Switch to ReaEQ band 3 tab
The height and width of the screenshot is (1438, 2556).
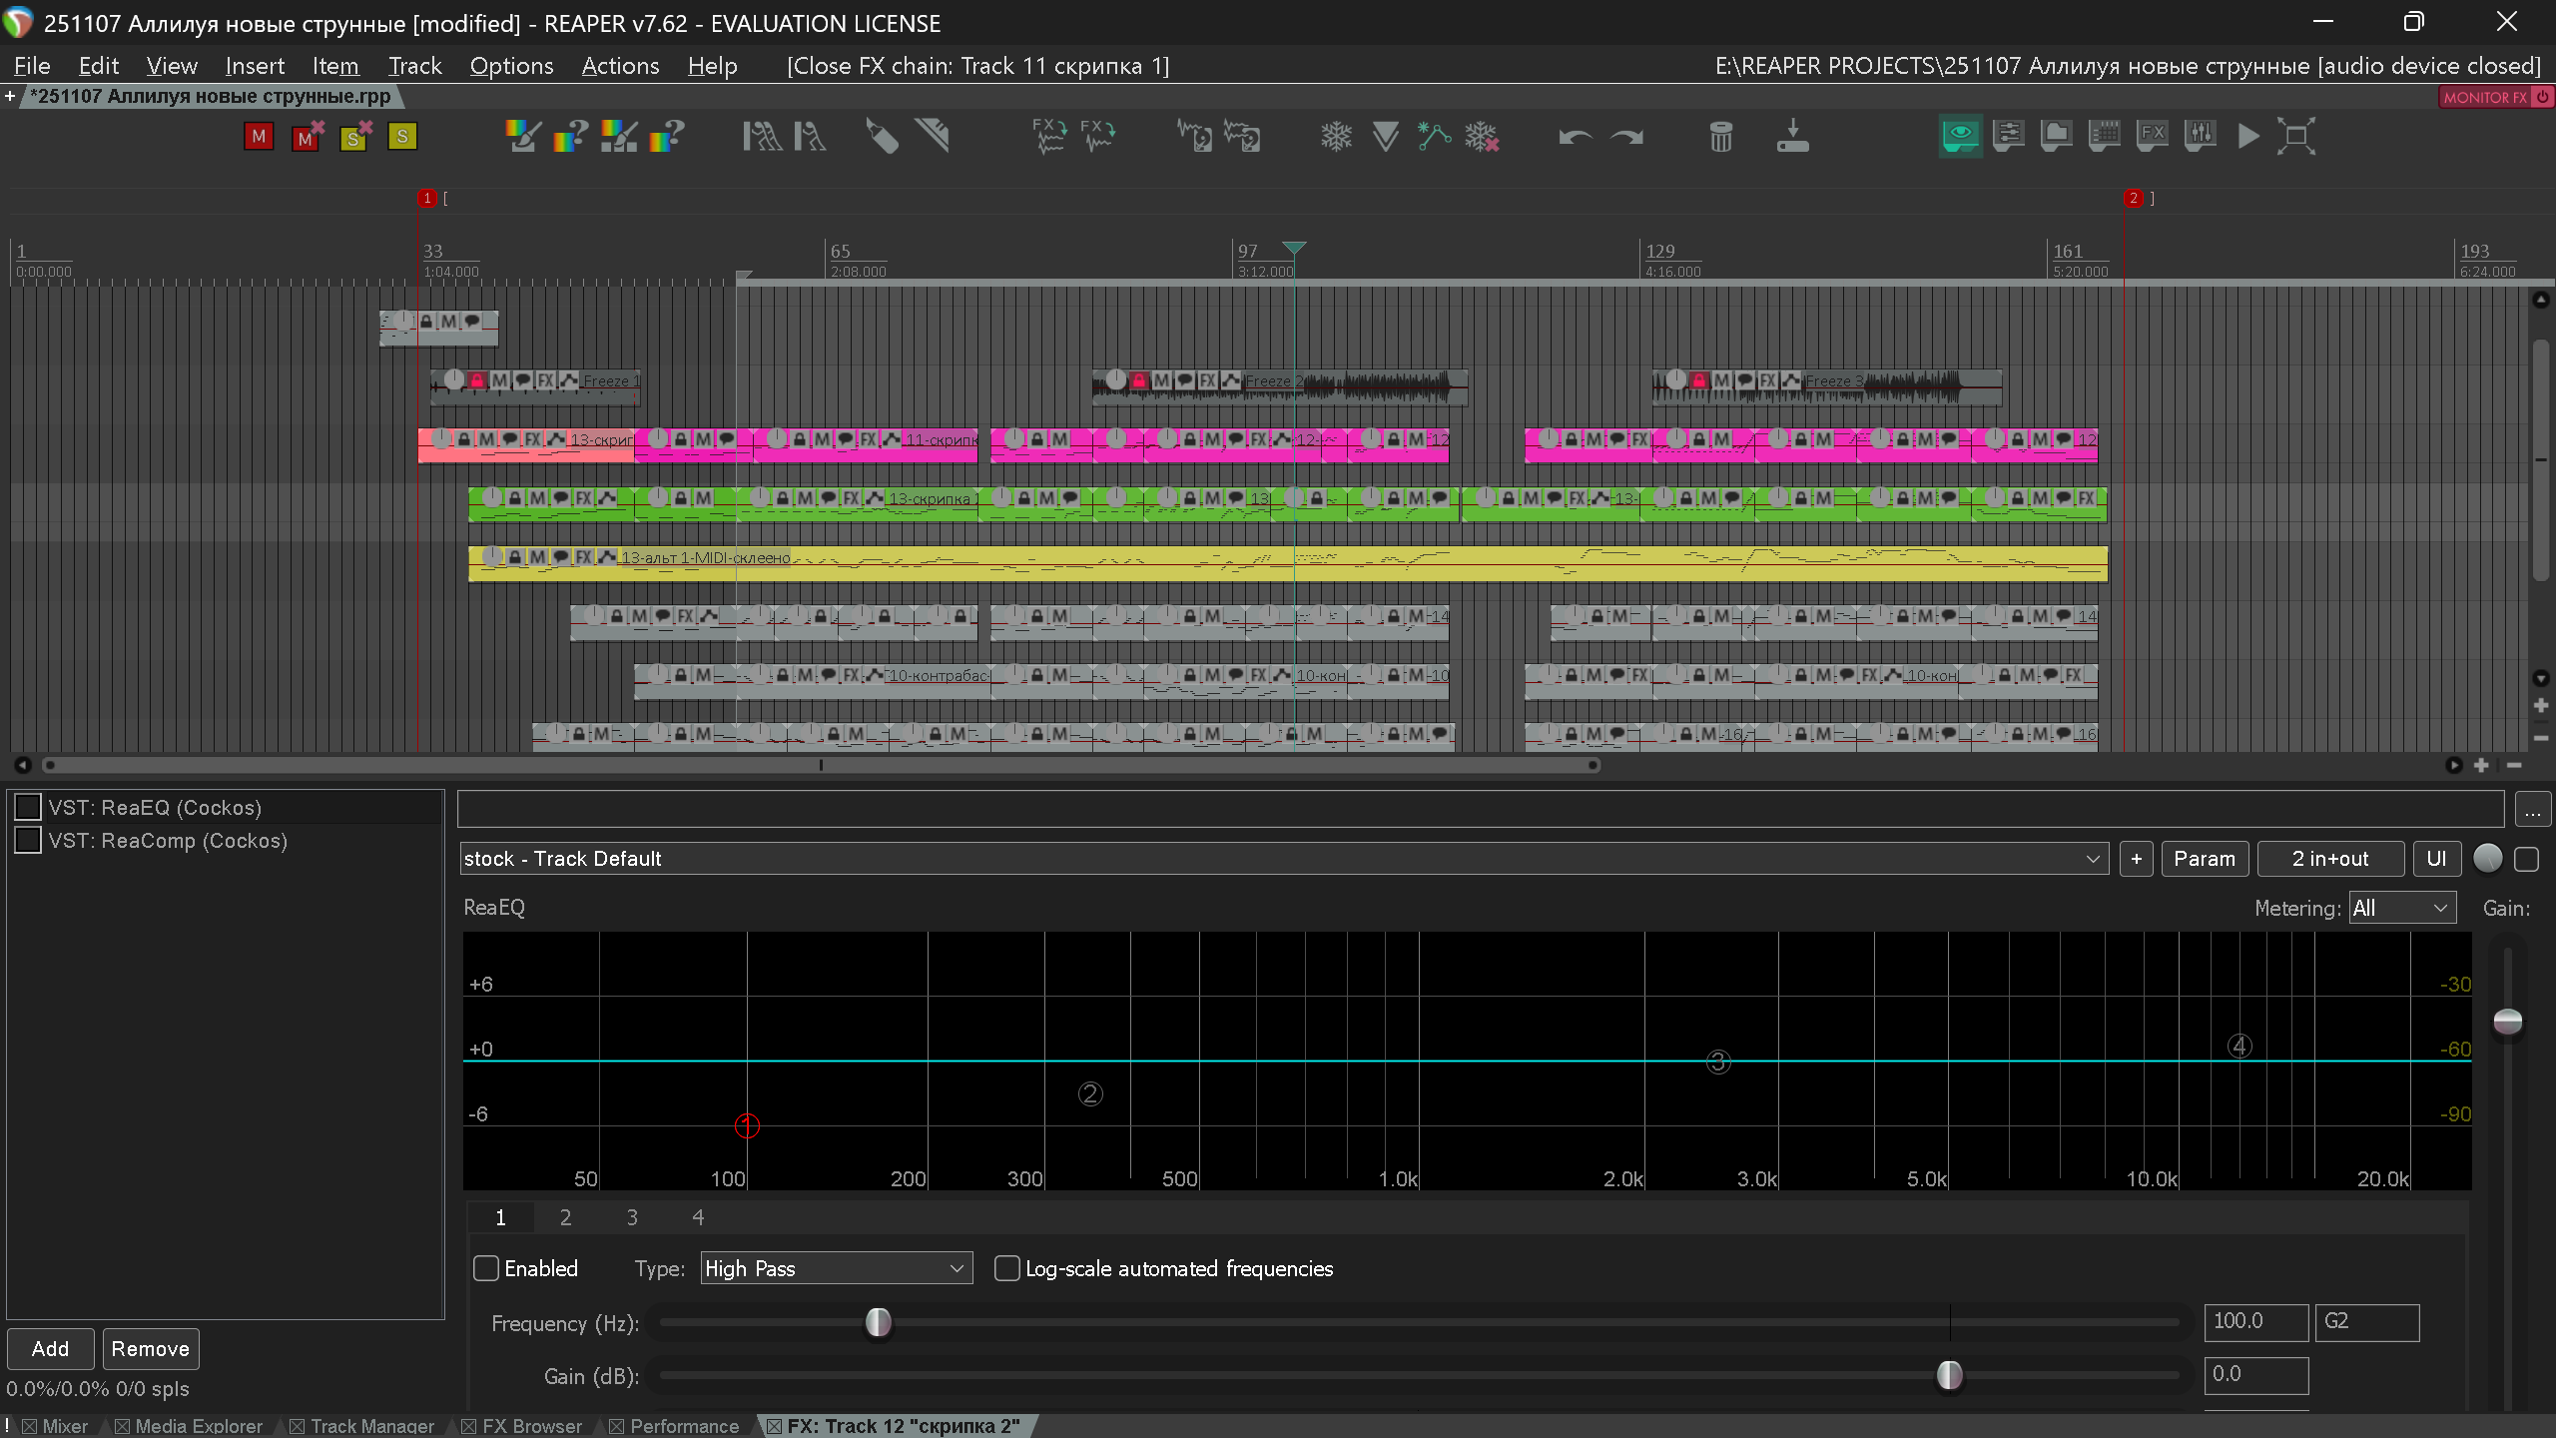click(632, 1217)
